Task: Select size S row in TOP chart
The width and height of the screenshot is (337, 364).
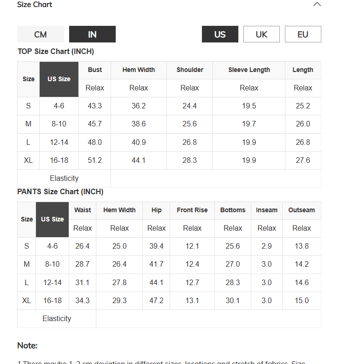Action: 169,106
